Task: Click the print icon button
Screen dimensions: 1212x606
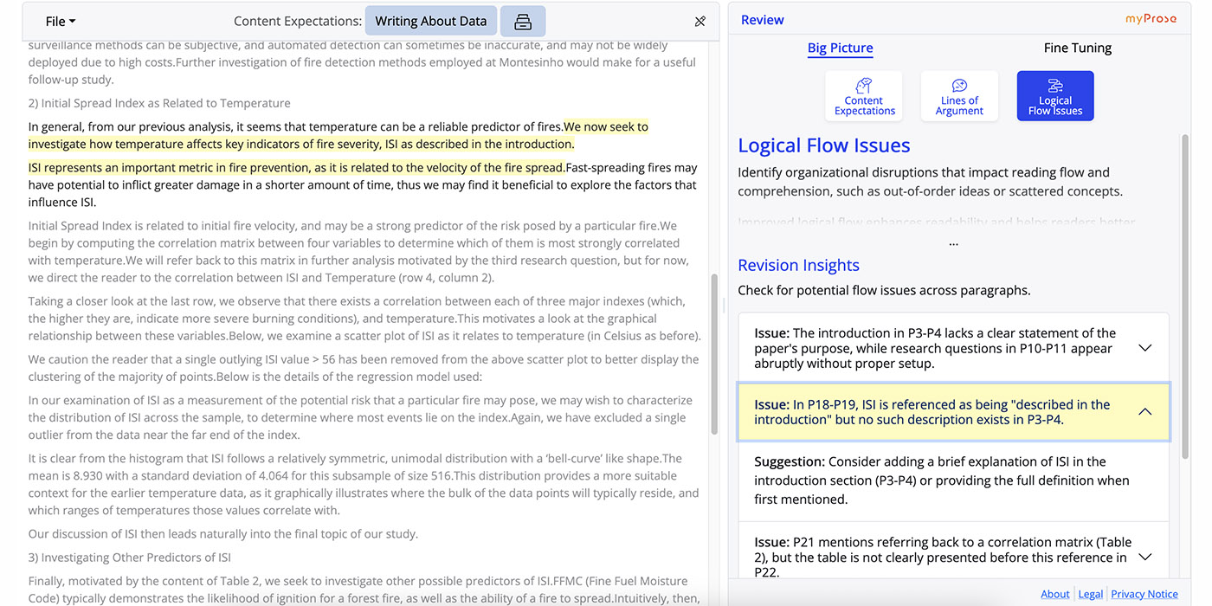Action: (x=522, y=21)
